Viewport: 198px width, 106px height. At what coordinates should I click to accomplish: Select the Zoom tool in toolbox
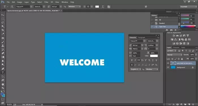tap(3, 88)
